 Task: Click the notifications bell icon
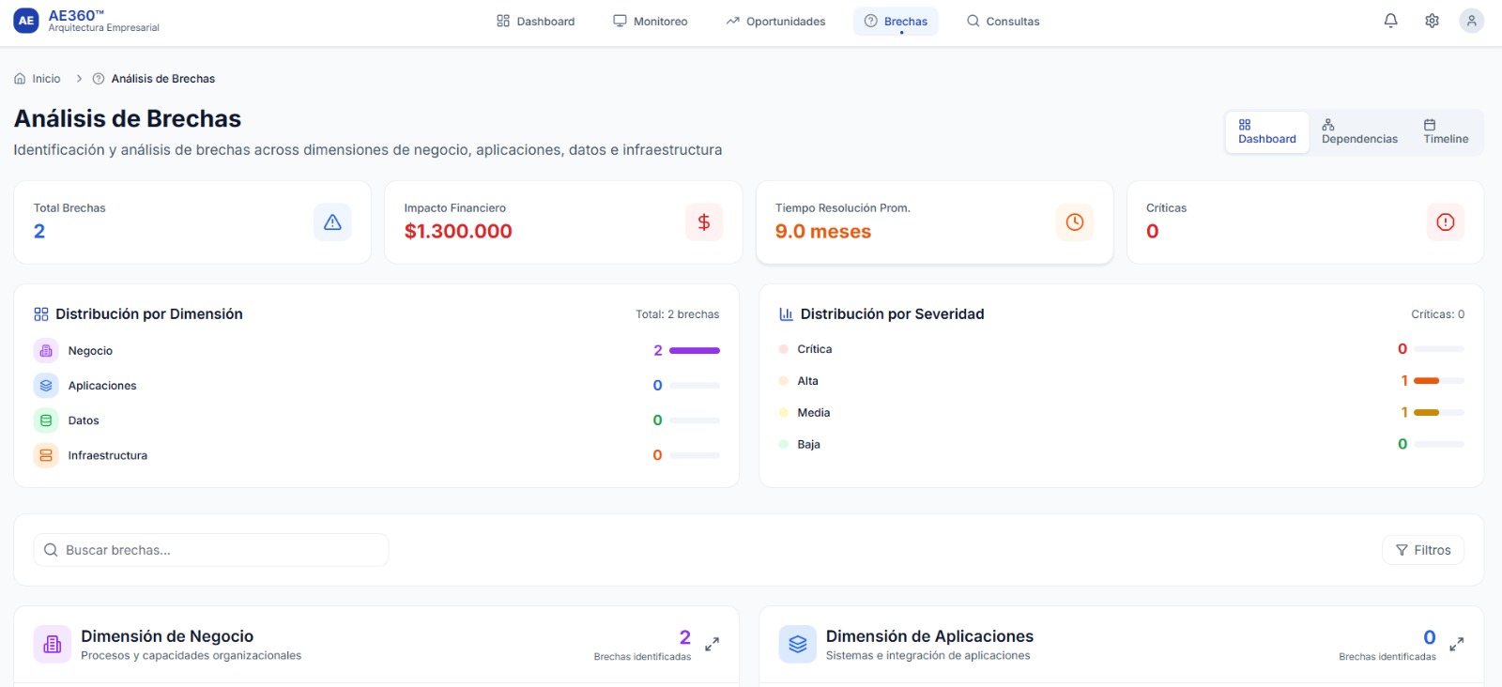[x=1390, y=21]
